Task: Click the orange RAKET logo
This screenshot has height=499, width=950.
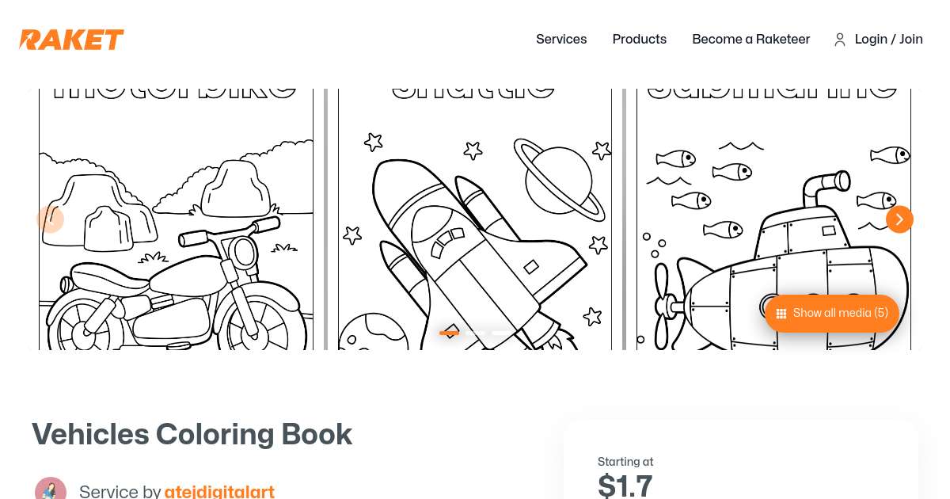Action: point(71,39)
